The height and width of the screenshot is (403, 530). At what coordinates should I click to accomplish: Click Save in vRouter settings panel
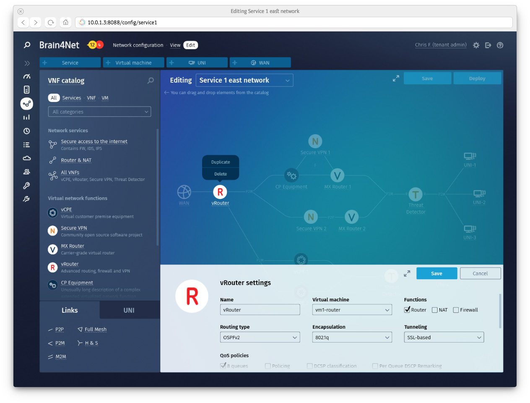[436, 273]
